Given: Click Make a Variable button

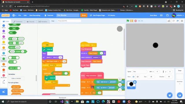Looking at the screenshot, I should (16, 78).
